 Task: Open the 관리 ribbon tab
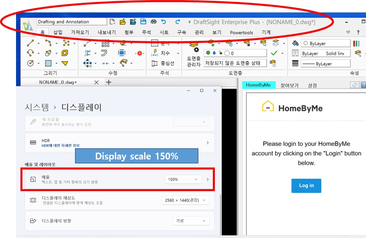(199, 32)
